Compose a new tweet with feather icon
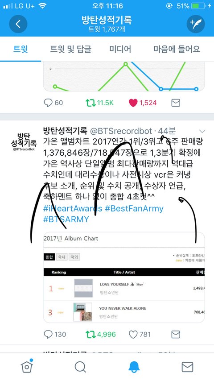214x381 pixels. pyautogui.click(x=196, y=24)
